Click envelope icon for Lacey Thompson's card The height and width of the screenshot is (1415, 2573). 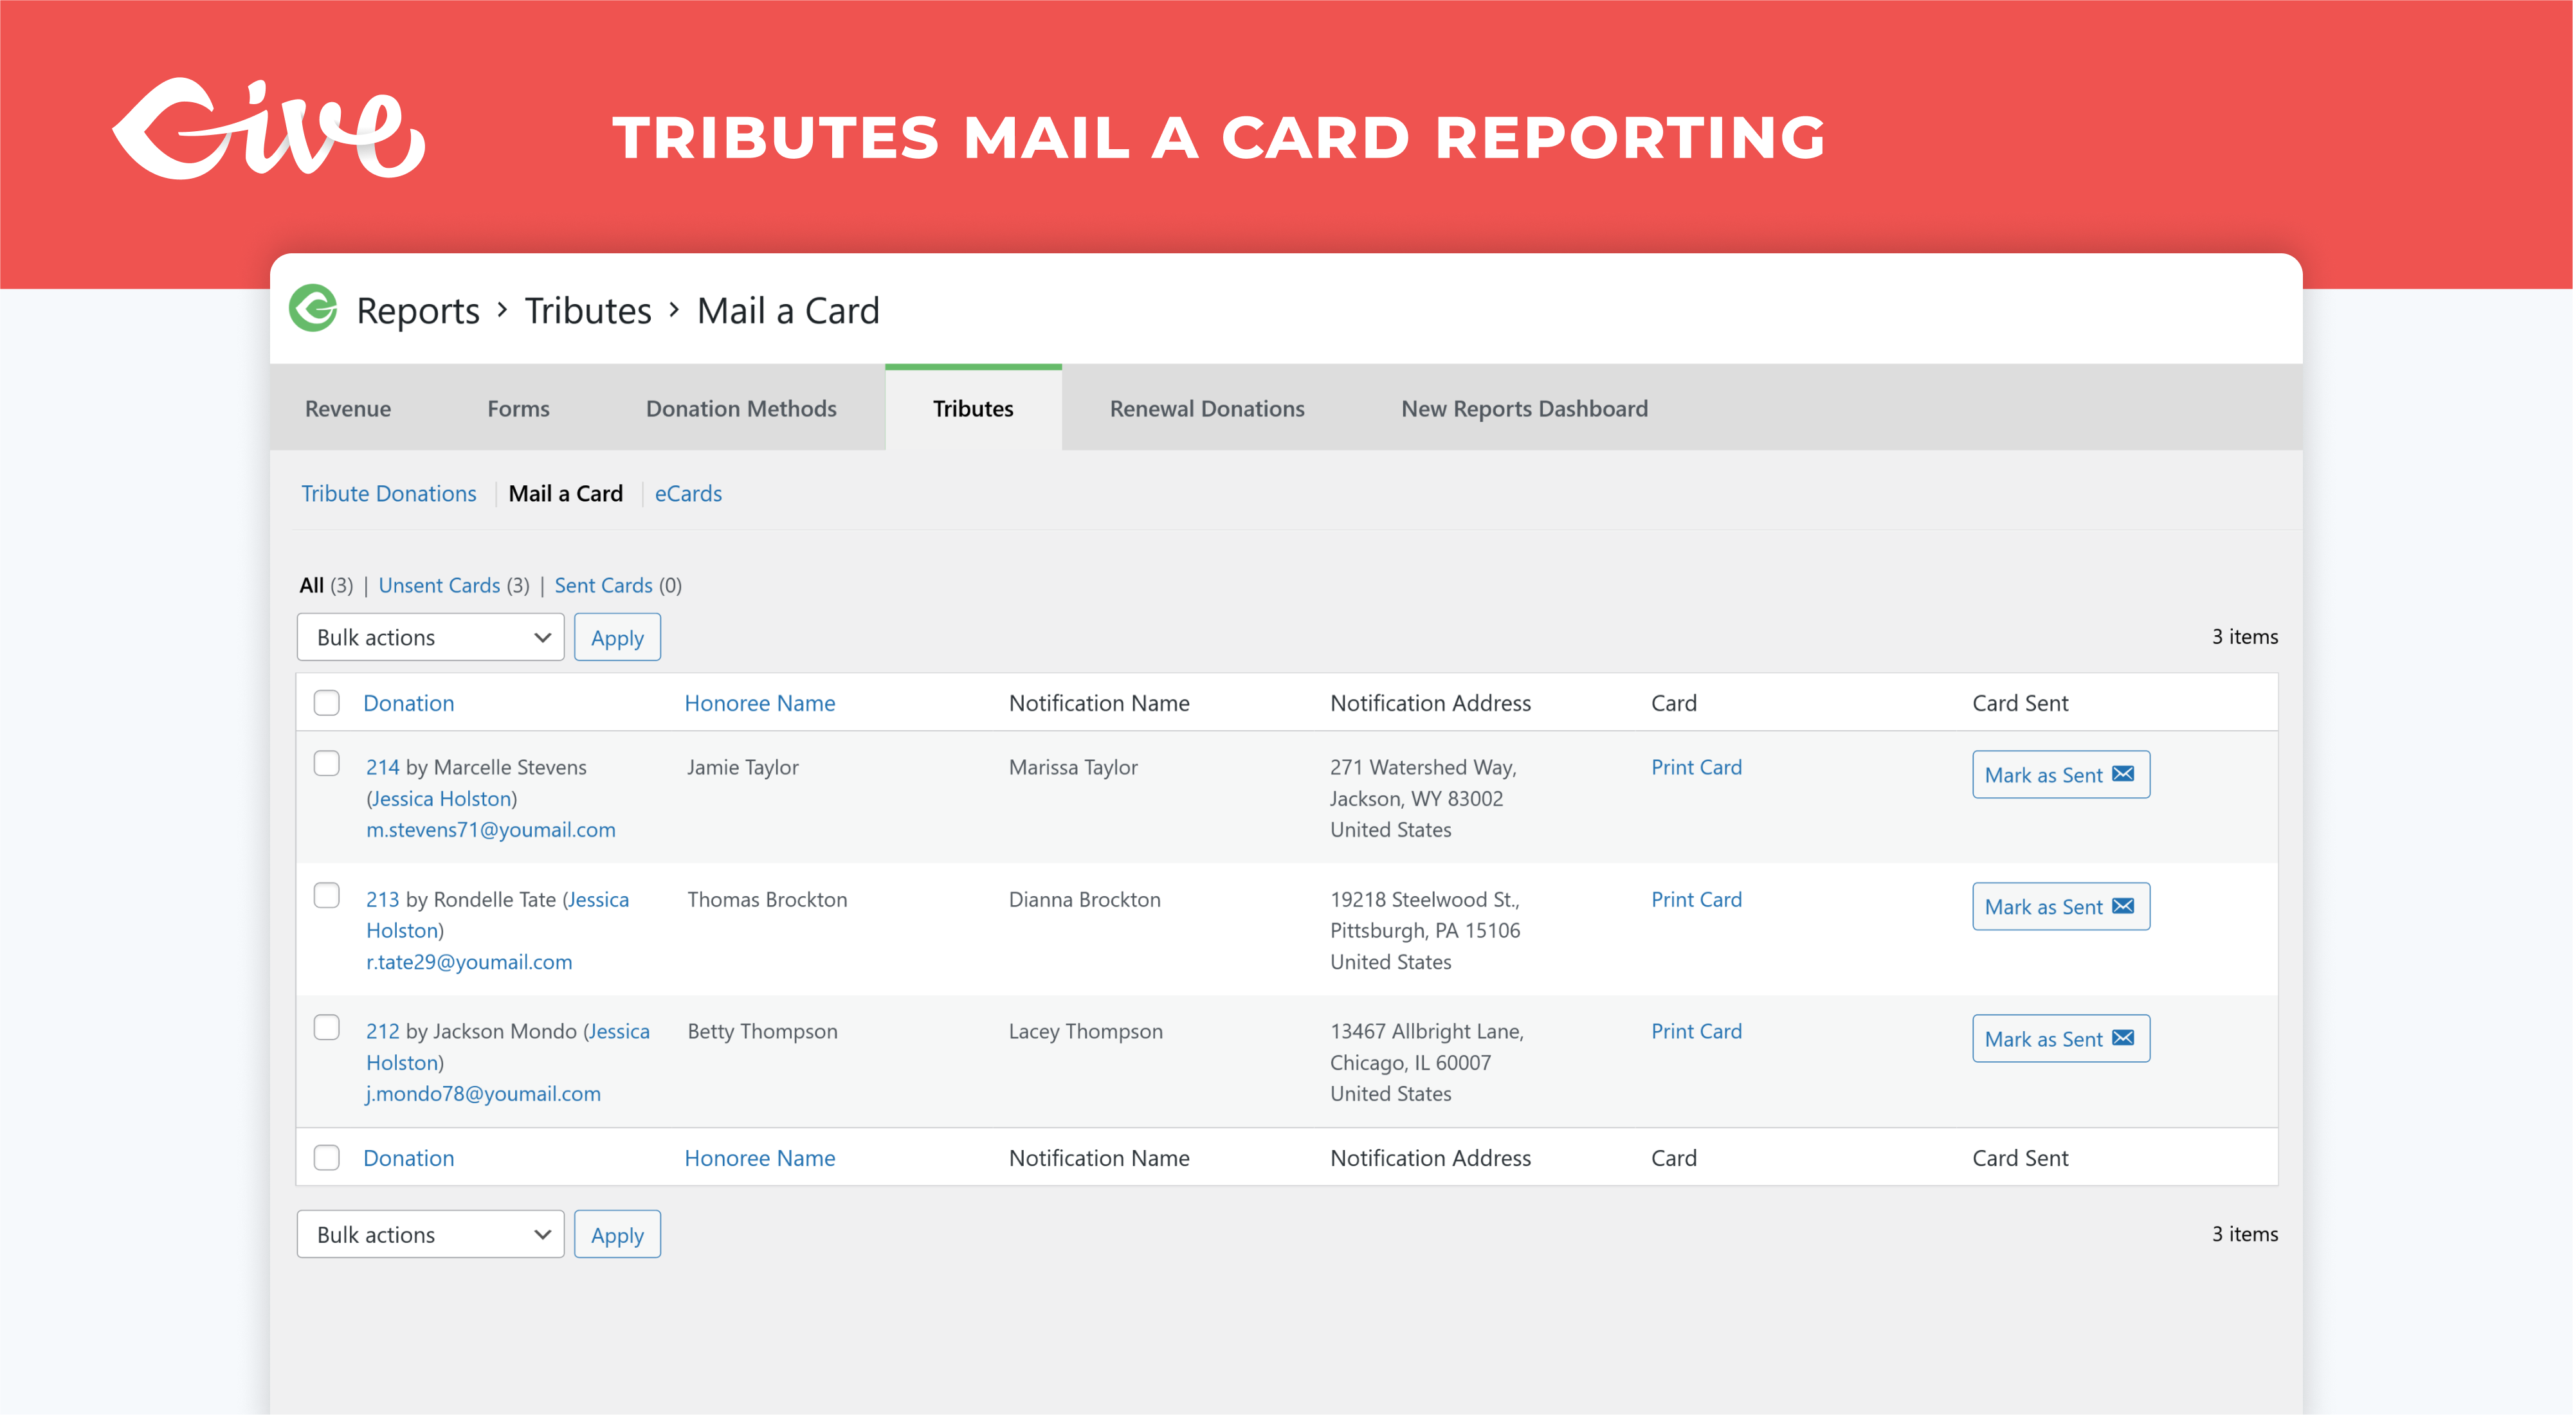(x=2123, y=1038)
